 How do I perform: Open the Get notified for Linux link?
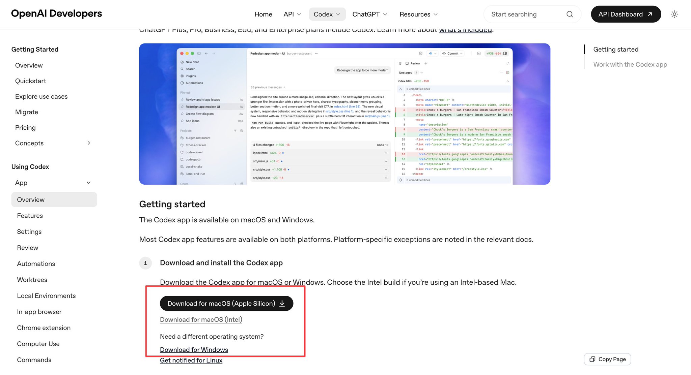tap(191, 360)
